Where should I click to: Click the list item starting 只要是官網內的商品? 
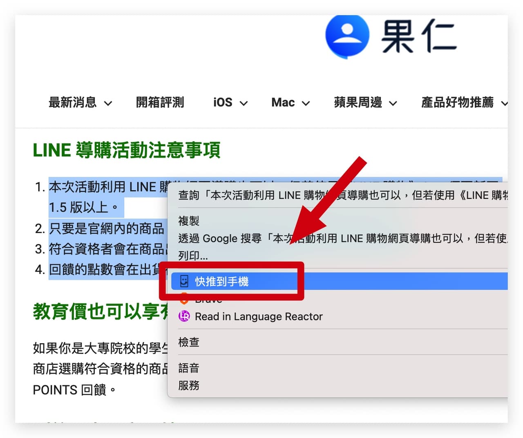click(107, 228)
